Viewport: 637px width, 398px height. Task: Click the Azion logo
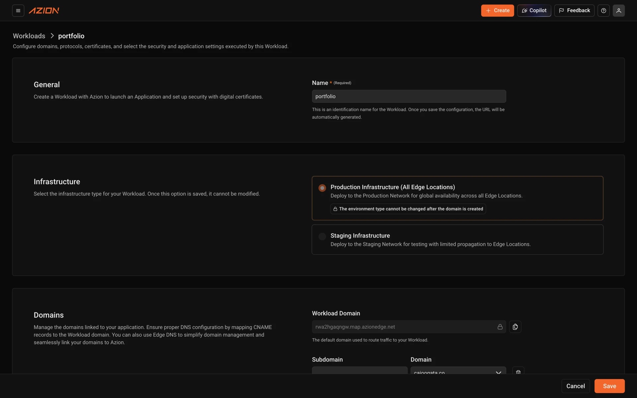click(x=44, y=11)
